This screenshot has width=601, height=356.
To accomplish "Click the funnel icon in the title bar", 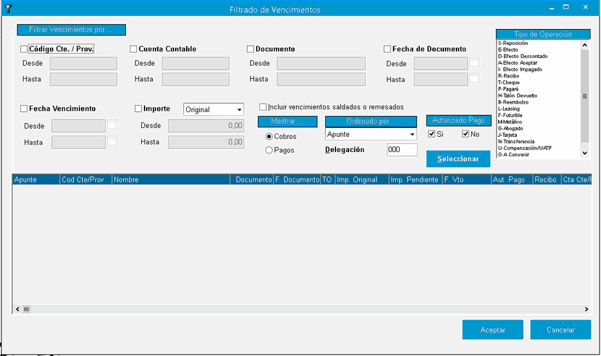I will [x=8, y=8].
